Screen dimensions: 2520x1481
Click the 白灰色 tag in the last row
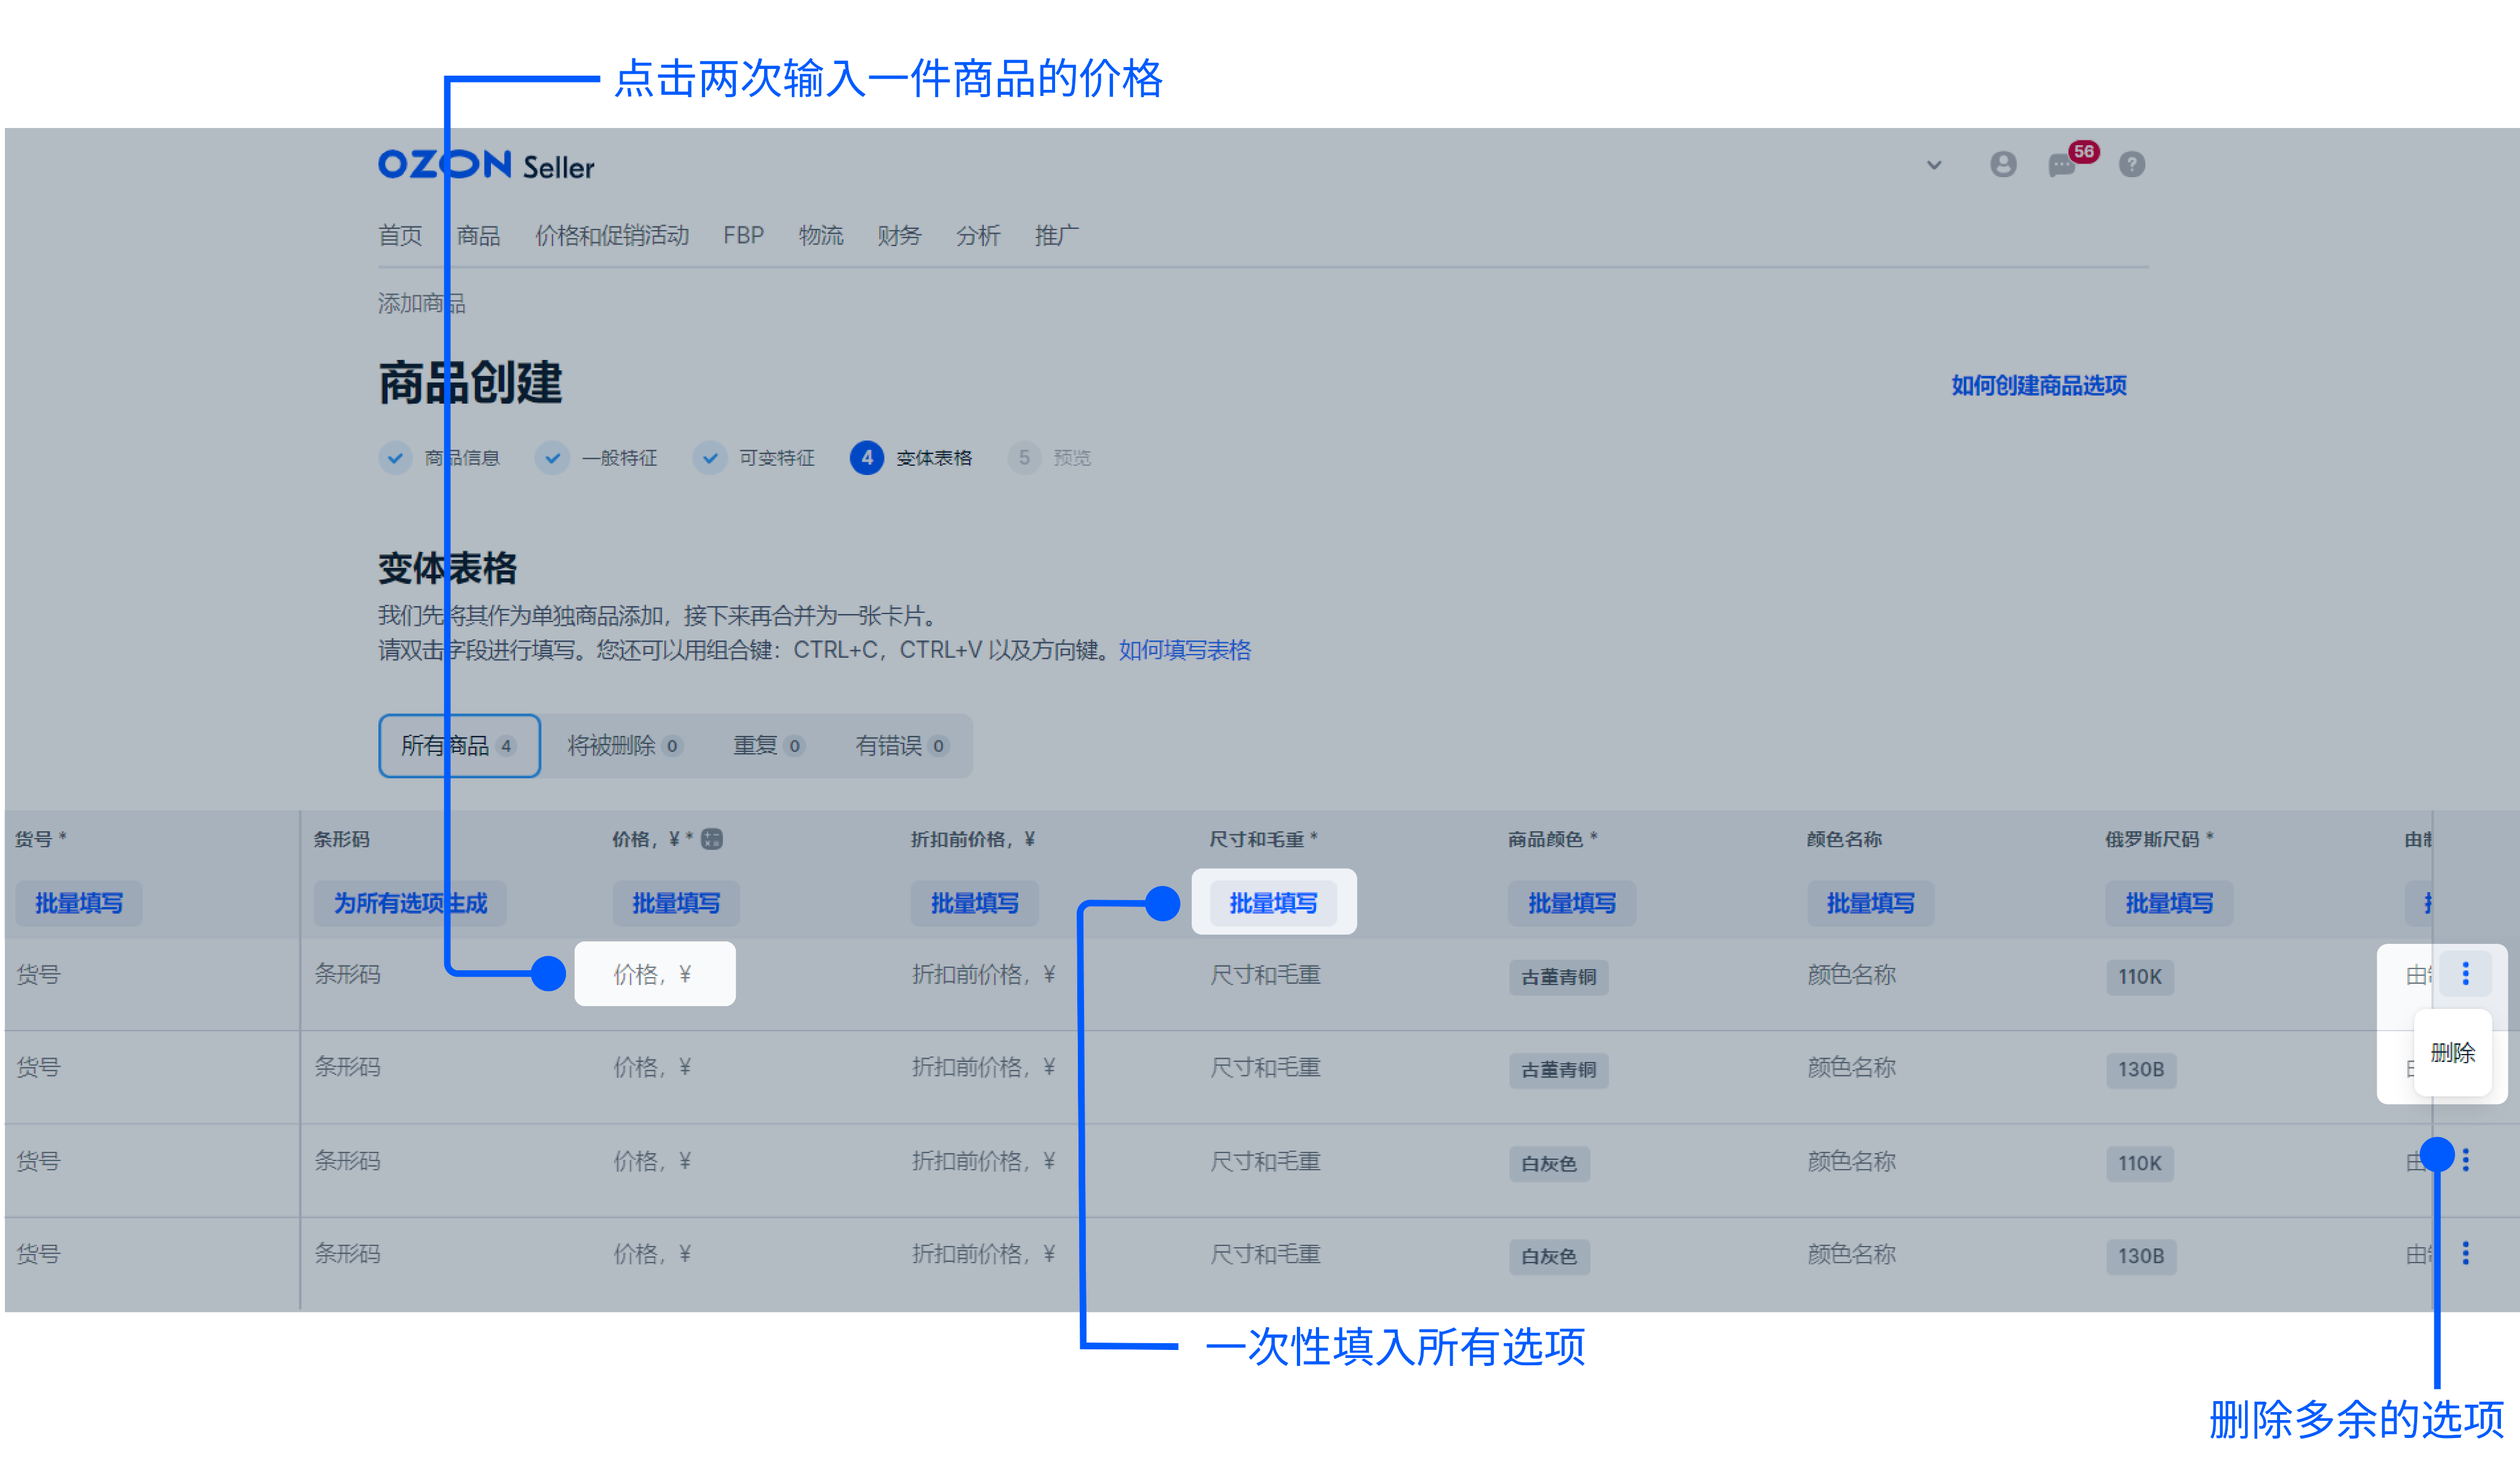tap(1549, 1256)
